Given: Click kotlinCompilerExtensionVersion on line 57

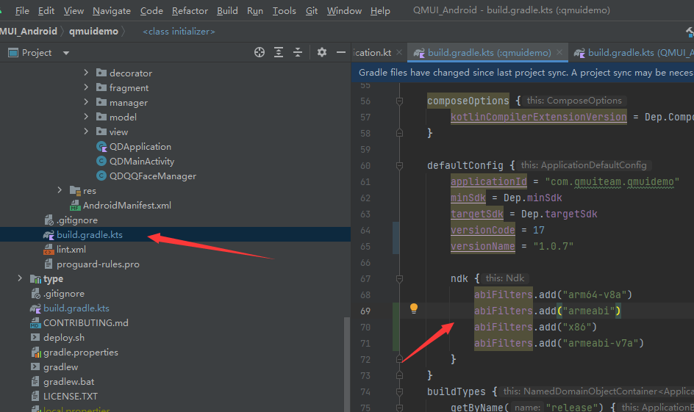Looking at the screenshot, I should [x=539, y=118].
